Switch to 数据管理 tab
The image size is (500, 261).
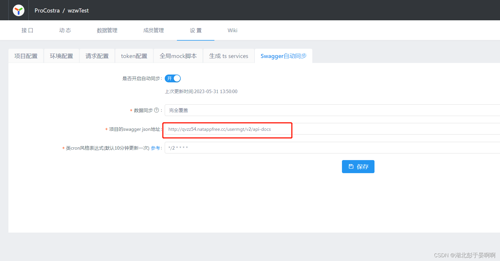click(x=107, y=30)
